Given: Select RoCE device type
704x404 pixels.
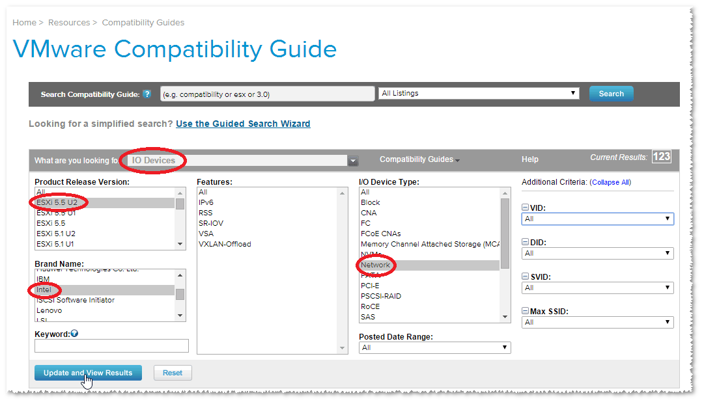Looking at the screenshot, I should pyautogui.click(x=430, y=306).
